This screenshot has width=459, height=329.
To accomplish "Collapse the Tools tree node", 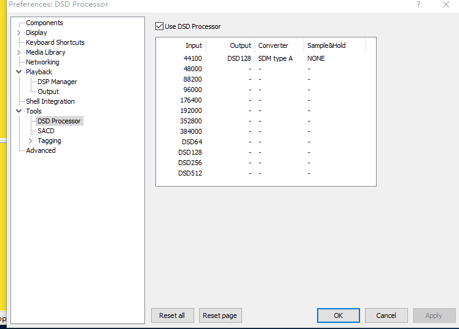I will [x=19, y=112].
